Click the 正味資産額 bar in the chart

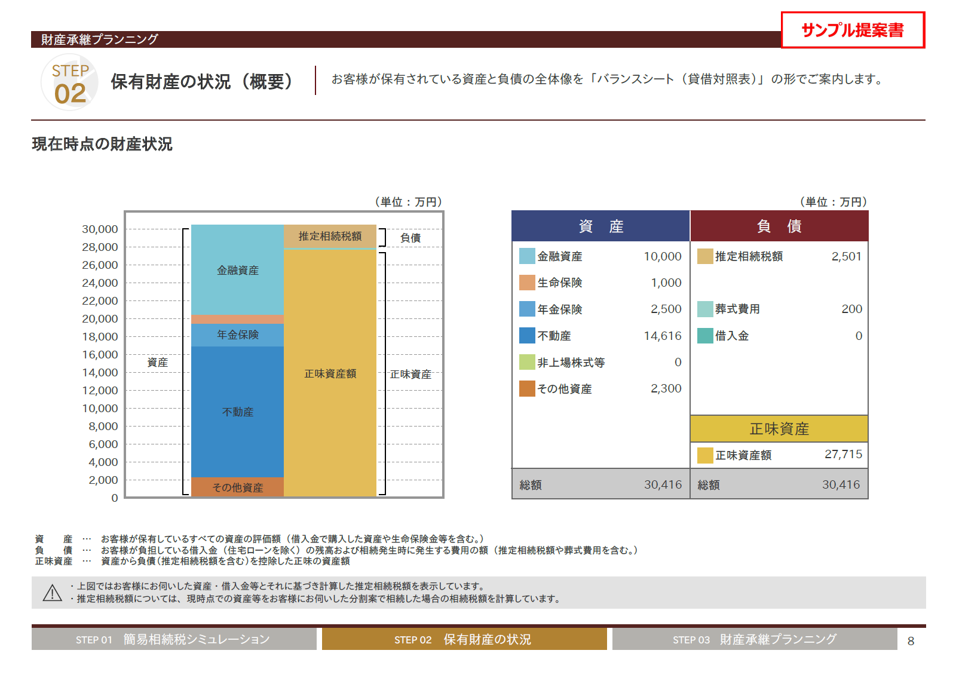coord(330,373)
